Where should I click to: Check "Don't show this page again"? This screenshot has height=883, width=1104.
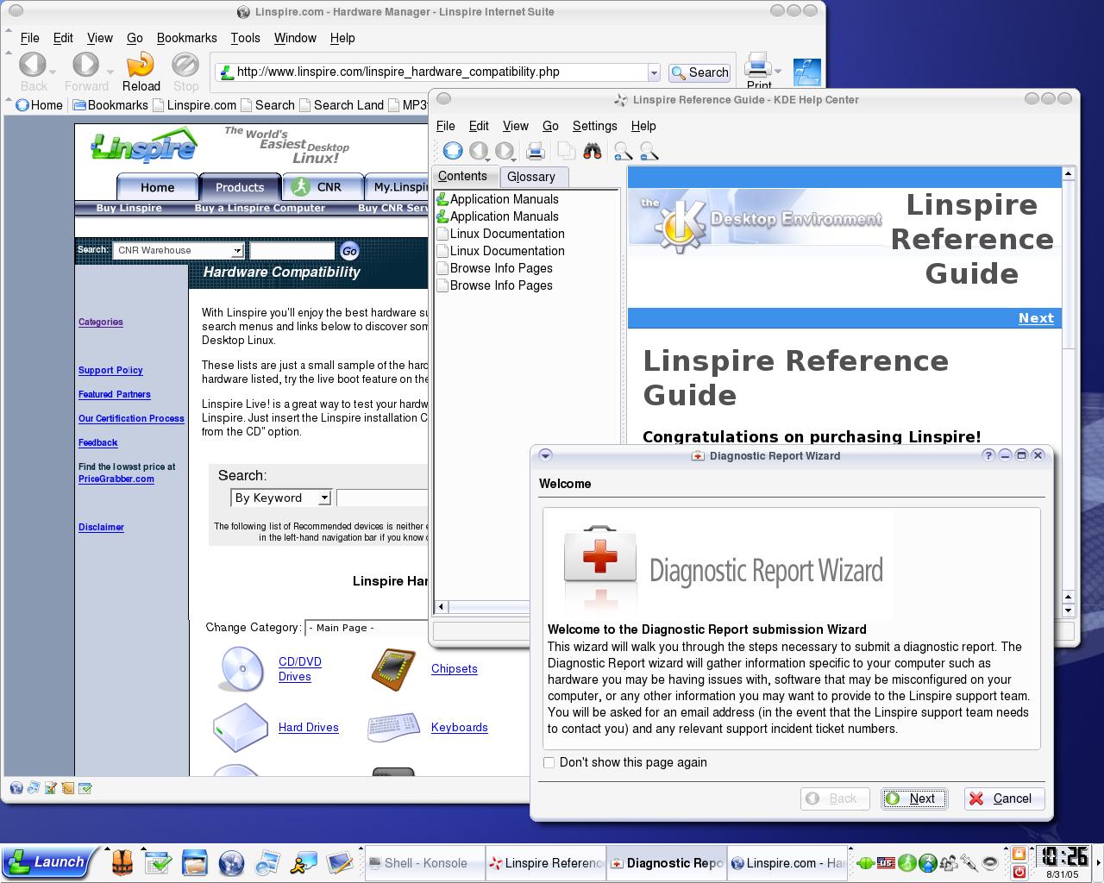(549, 762)
